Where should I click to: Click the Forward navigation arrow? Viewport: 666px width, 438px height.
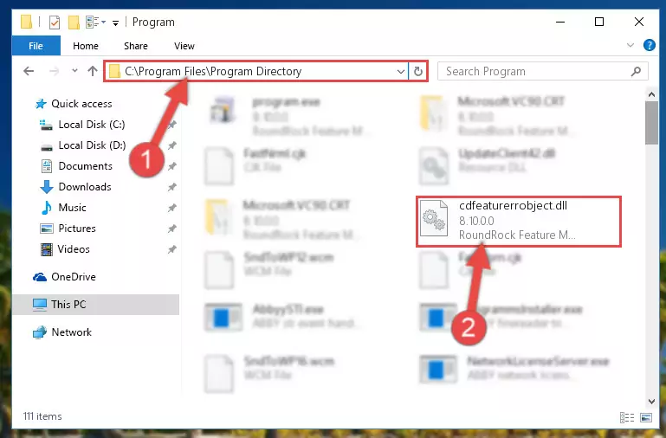pyautogui.click(x=54, y=71)
